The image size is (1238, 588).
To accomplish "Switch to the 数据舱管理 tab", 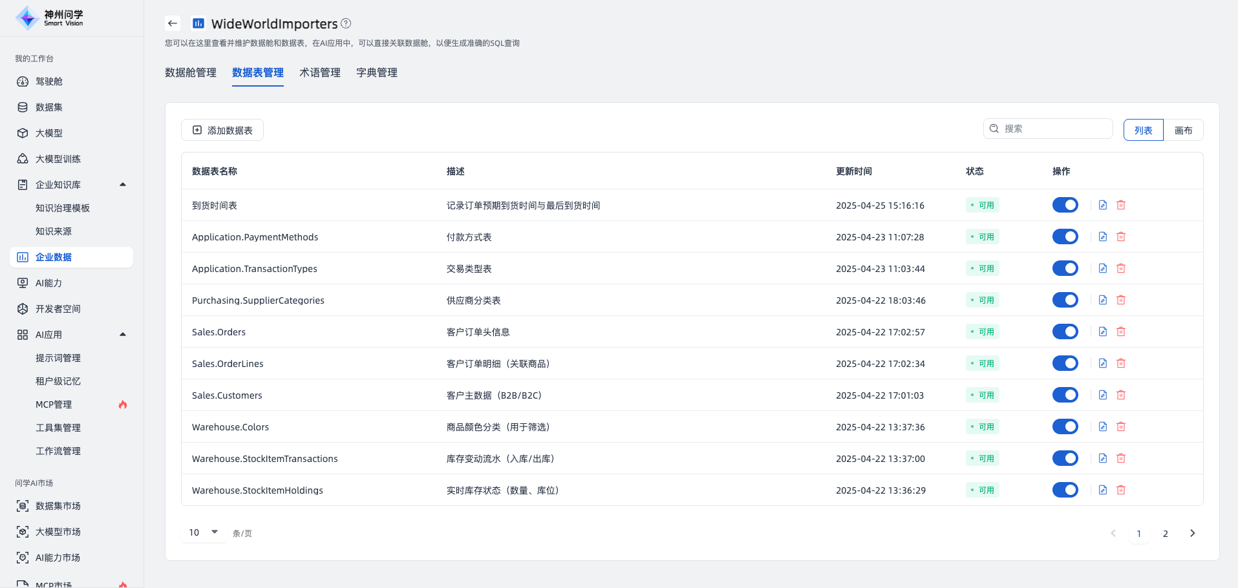I will pos(191,72).
